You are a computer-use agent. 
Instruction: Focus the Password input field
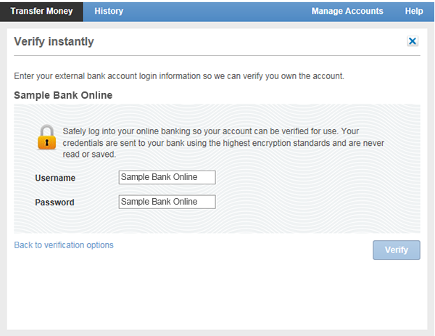tap(167, 202)
